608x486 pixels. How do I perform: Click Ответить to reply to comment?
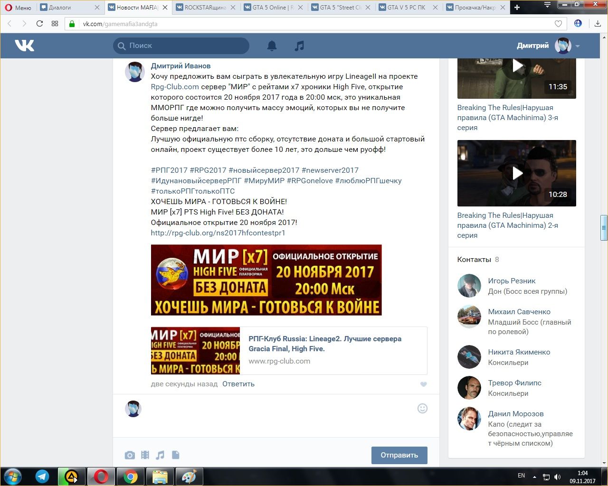(238, 384)
